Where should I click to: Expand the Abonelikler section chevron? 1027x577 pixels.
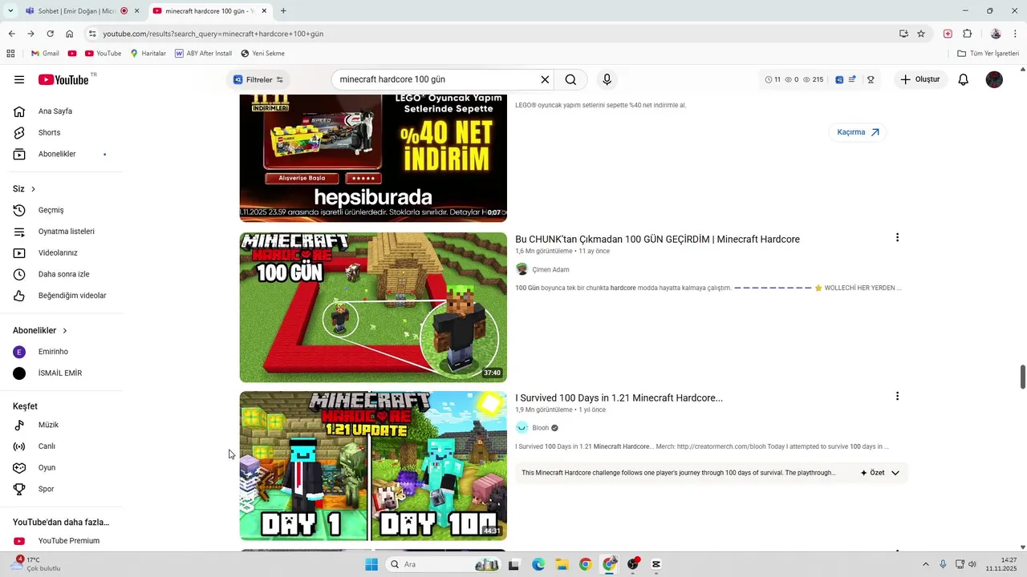coord(65,330)
